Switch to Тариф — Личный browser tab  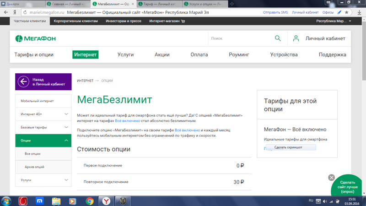point(159,4)
